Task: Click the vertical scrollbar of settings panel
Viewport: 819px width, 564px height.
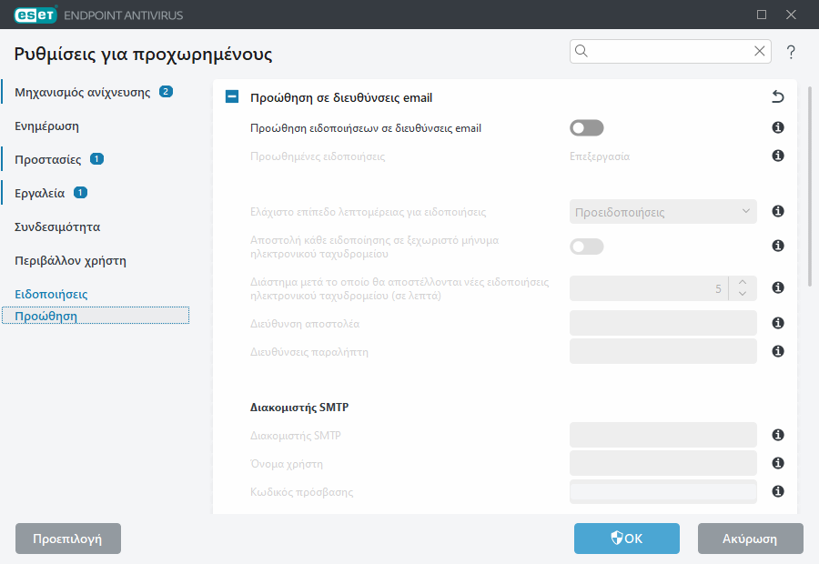Action: [810, 186]
